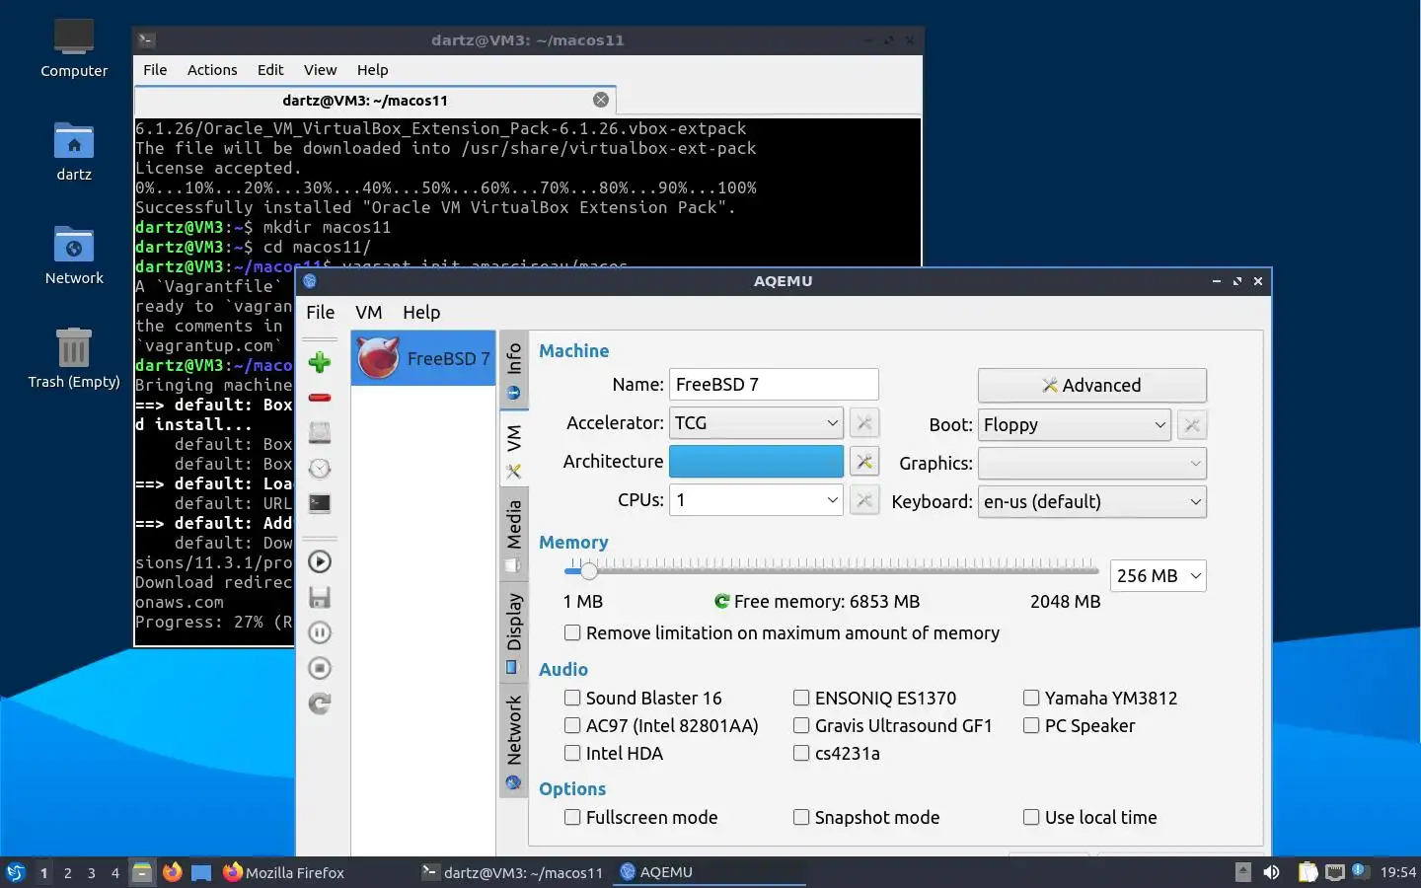1421x888 pixels.
Task: Open settings icon next to Architecture
Action: coord(863,461)
